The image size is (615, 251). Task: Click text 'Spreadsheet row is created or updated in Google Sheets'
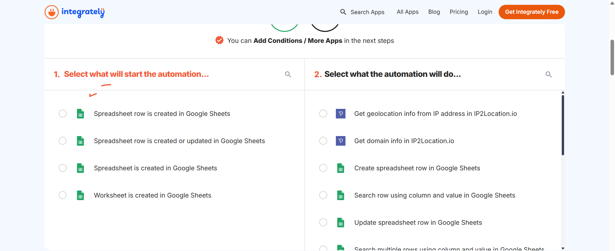(179, 141)
